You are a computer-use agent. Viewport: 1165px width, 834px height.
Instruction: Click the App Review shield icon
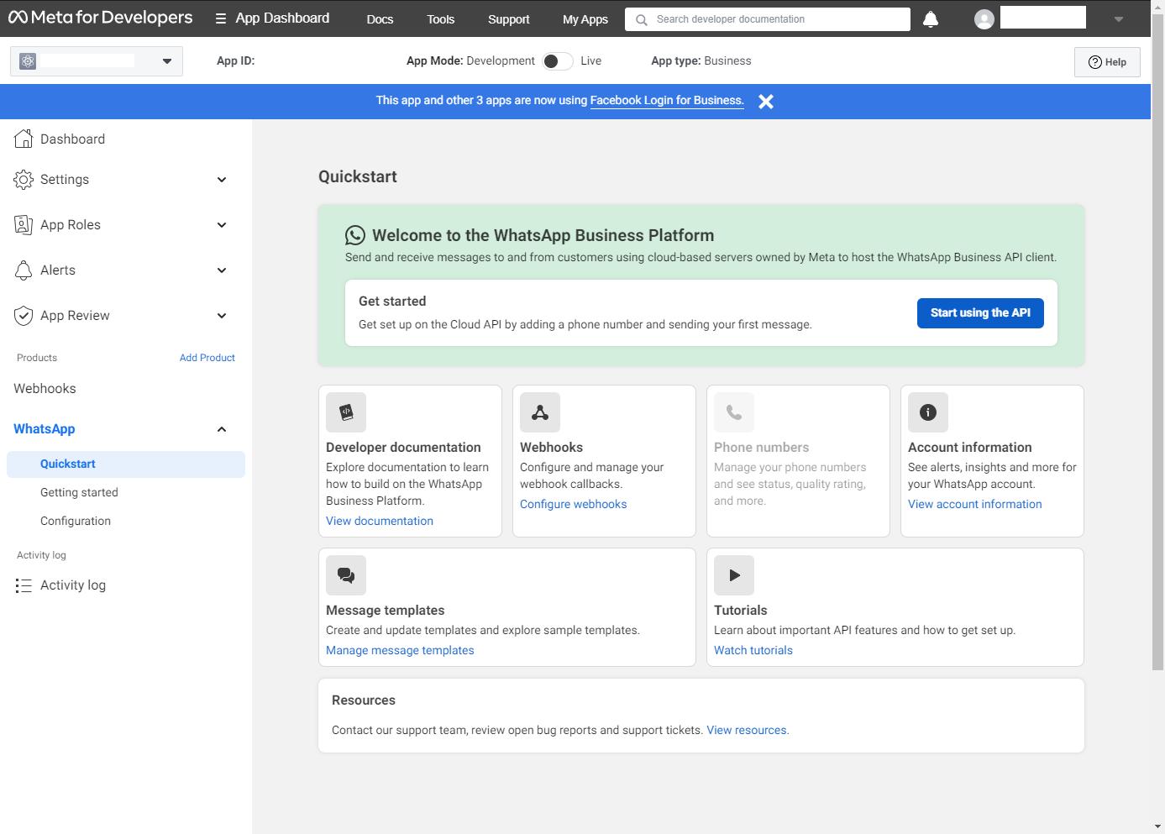24,315
